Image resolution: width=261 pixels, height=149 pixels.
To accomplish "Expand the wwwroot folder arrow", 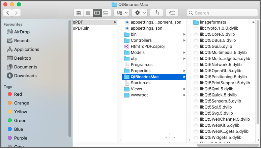I will point(184,95).
